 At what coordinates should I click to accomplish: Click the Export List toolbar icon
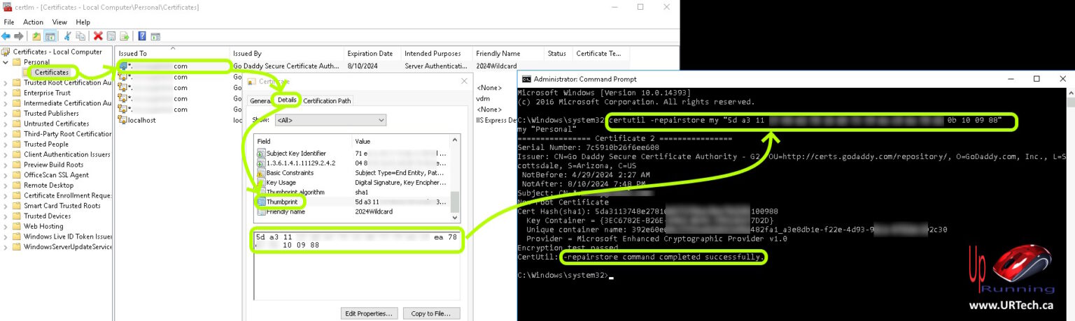pos(125,36)
